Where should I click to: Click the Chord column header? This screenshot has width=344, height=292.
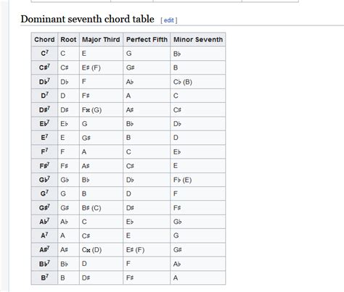(x=44, y=39)
